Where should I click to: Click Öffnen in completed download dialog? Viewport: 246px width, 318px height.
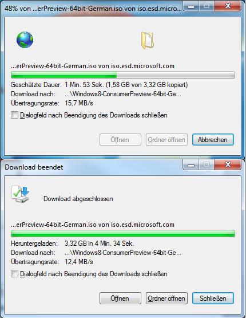pos(120,299)
